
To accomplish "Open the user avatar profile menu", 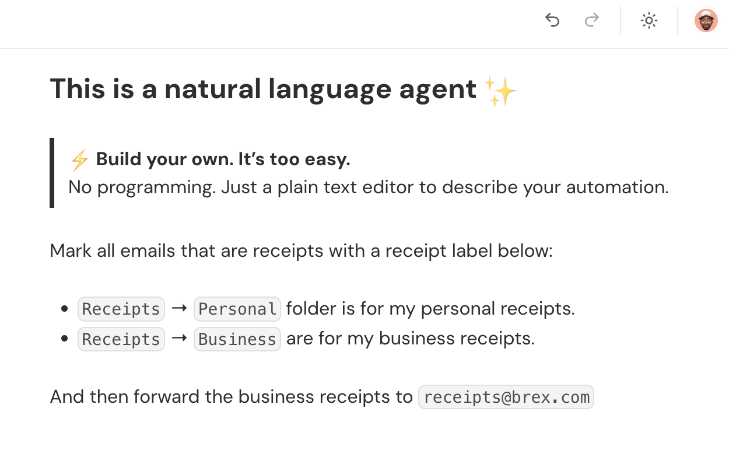I will click(x=706, y=21).
